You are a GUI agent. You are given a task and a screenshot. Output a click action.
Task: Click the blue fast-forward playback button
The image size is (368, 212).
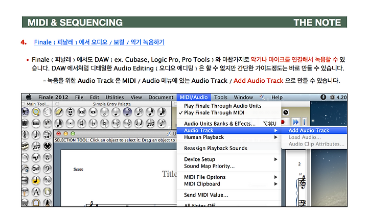[295, 122]
